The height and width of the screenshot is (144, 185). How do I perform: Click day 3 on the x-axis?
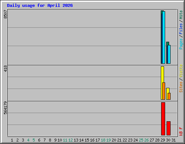[x=23, y=140]
